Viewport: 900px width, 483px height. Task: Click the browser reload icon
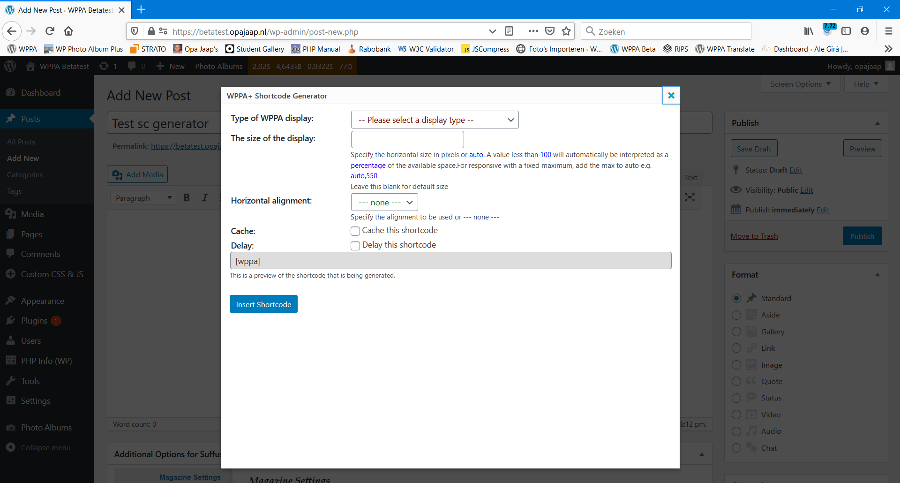pos(50,31)
